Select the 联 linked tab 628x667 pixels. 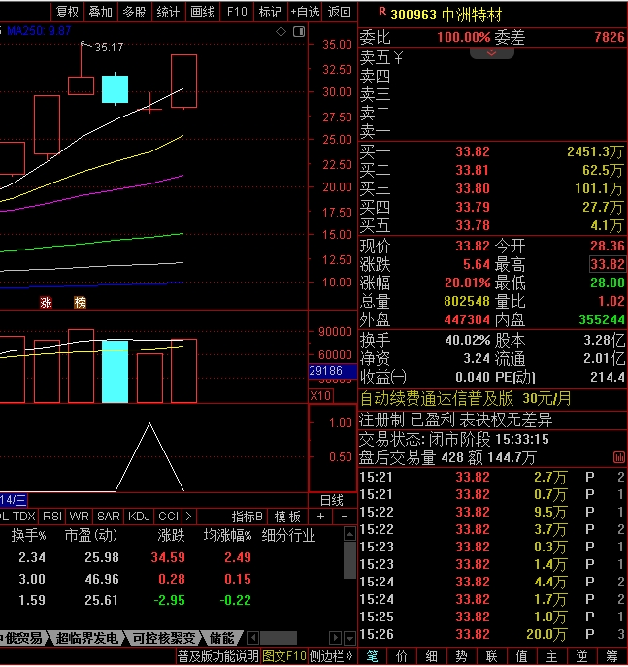click(x=492, y=657)
